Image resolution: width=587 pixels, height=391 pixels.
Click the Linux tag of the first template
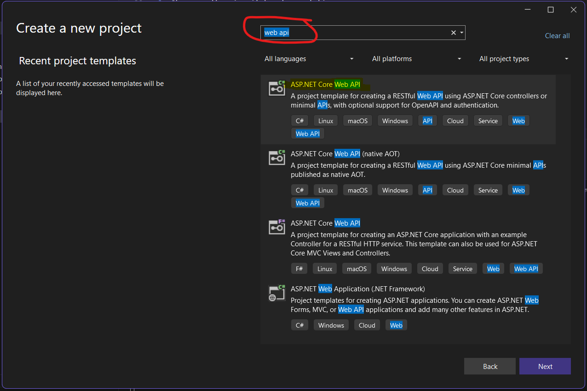click(326, 121)
